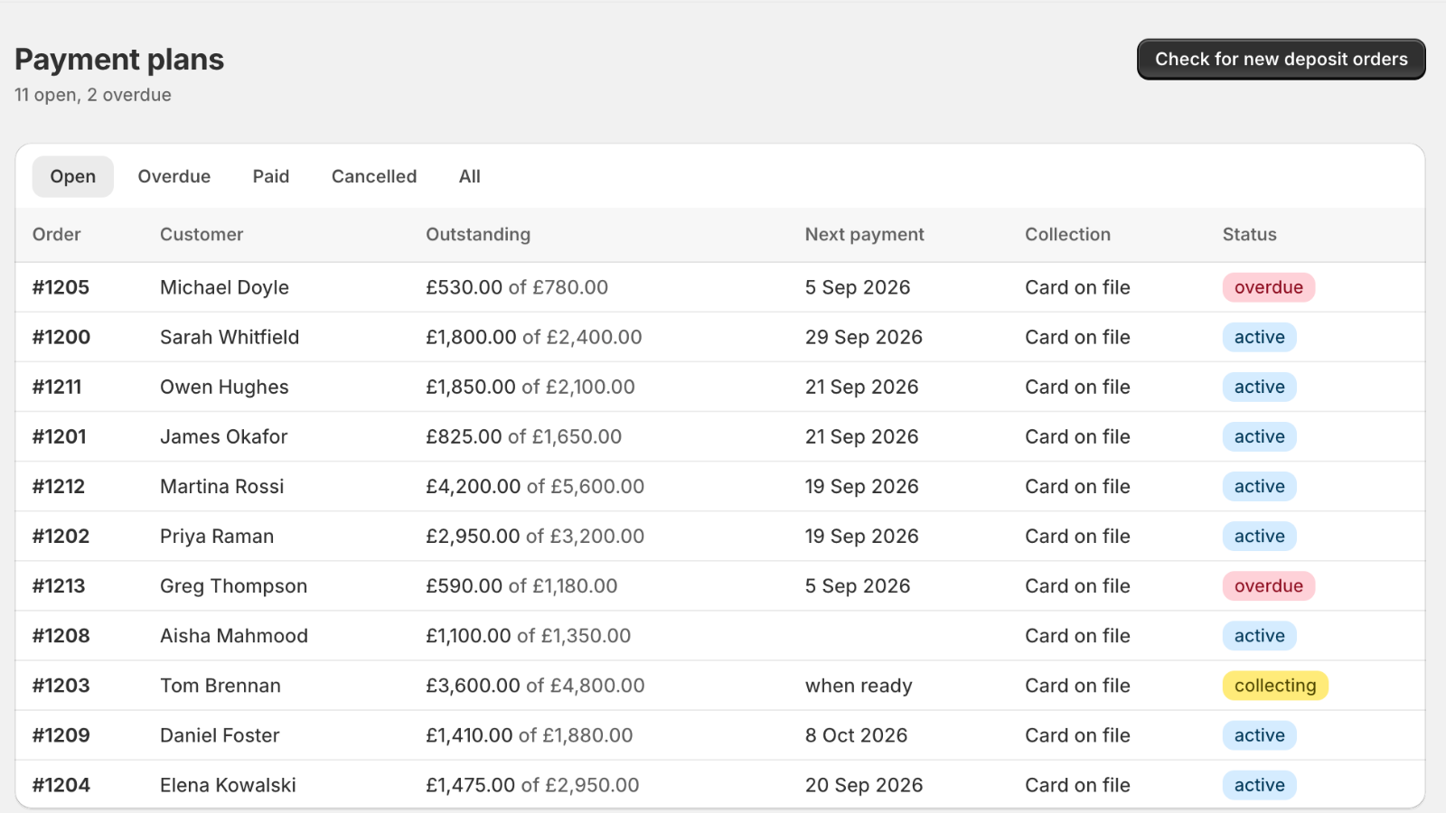The width and height of the screenshot is (1446, 813).
Task: Click active badge for Priya Raman
Action: (x=1260, y=536)
